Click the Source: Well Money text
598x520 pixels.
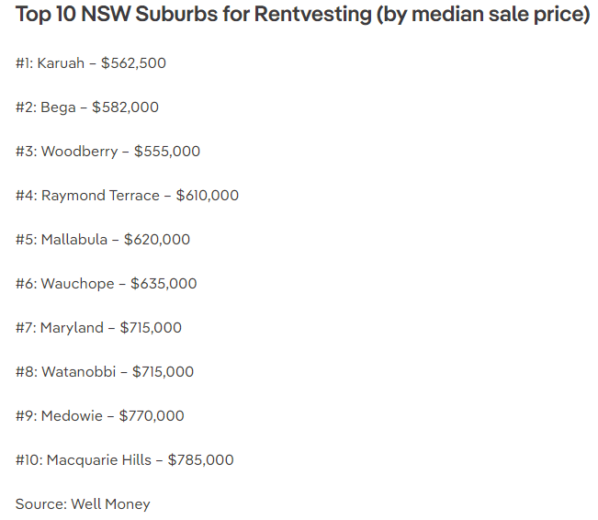pos(83,504)
